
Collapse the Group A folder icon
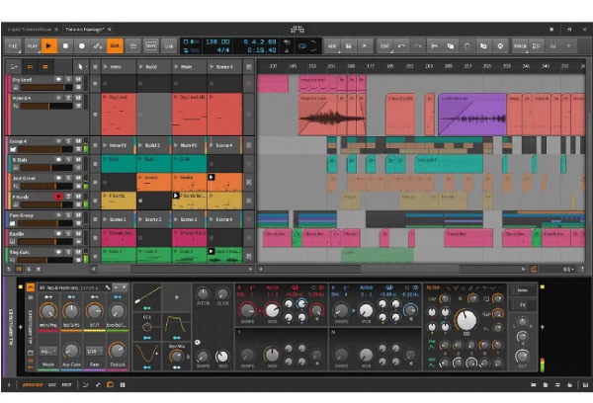[13, 149]
